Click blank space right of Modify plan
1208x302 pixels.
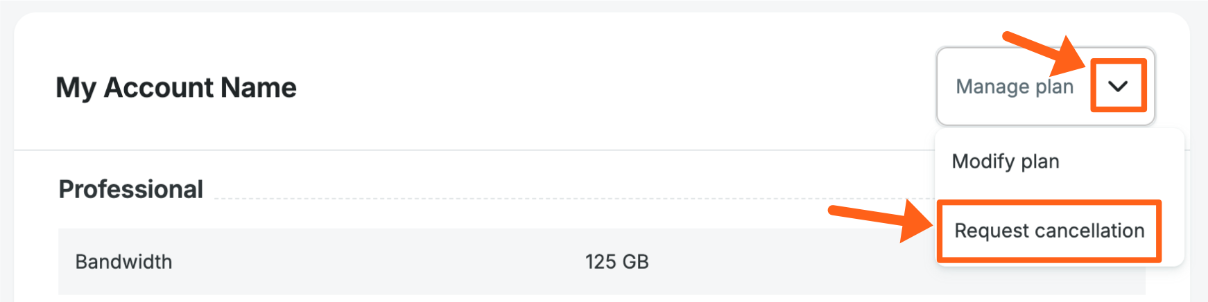point(1123,161)
